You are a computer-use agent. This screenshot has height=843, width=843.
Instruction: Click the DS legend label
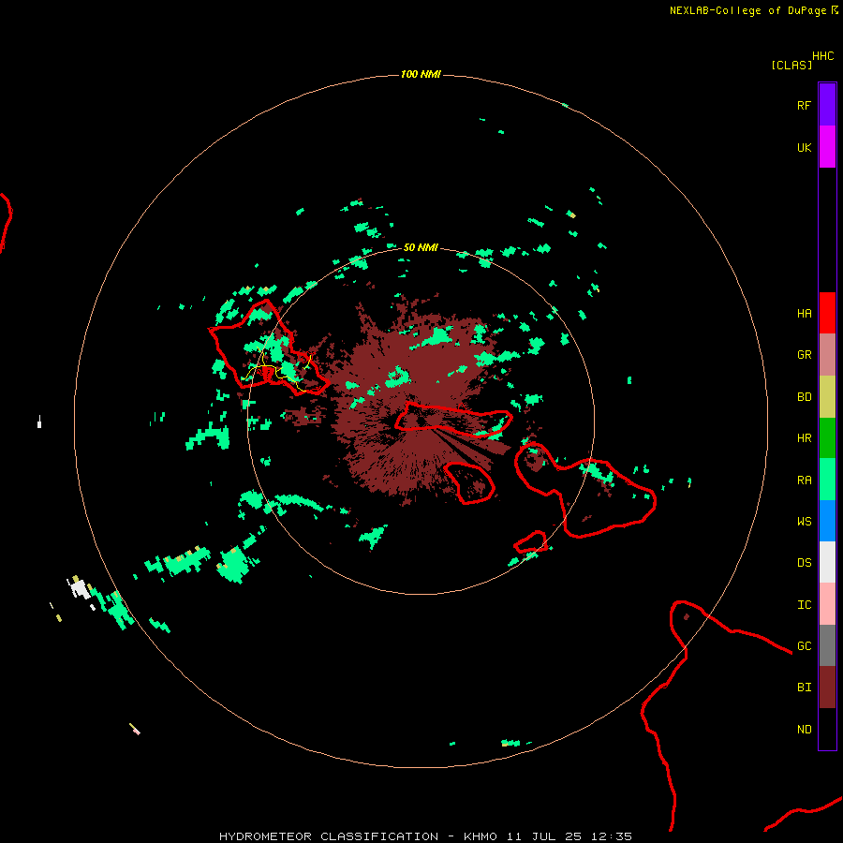804,562
